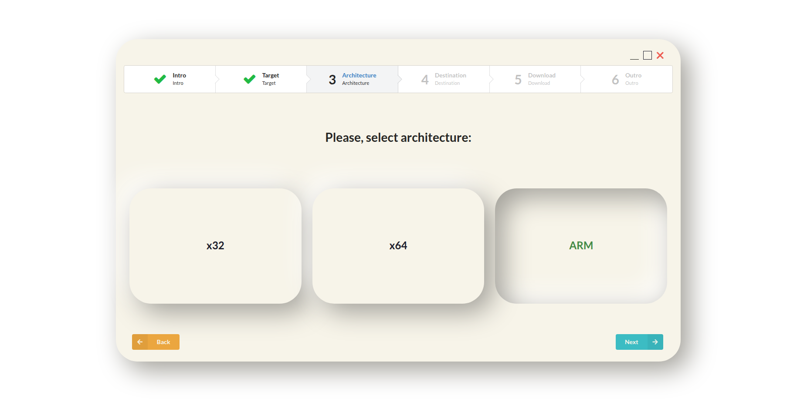Select the ARM architecture option
Image resolution: width=797 pixels, height=402 pixels.
pos(580,245)
